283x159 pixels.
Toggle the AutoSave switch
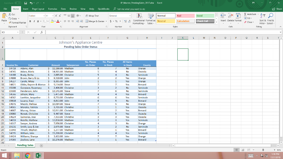(x=18, y=3)
